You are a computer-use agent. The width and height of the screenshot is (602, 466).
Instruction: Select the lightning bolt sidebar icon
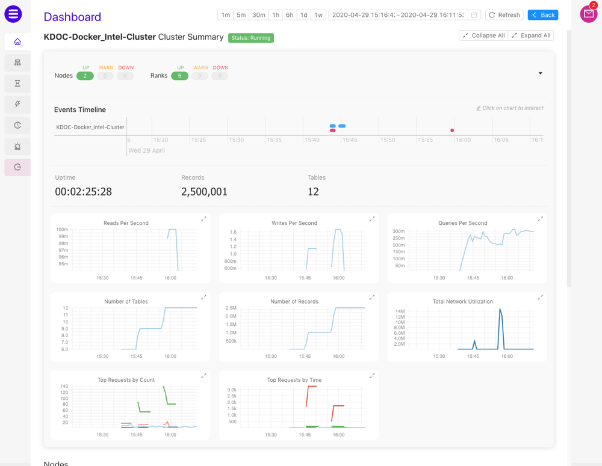[x=17, y=104]
